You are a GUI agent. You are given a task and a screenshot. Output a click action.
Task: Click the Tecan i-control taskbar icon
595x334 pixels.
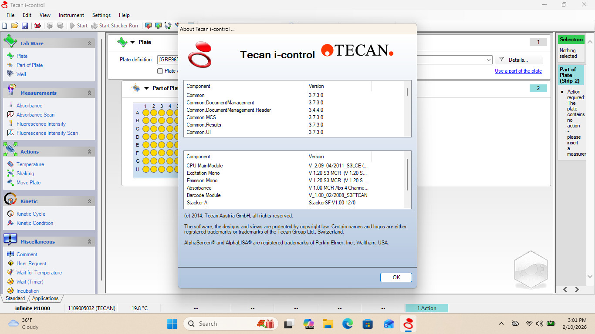(x=408, y=324)
